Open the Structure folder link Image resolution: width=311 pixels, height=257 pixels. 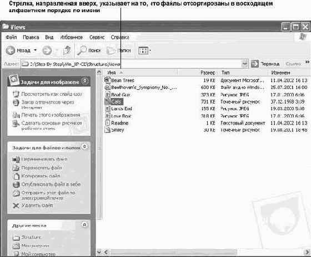click(x=31, y=237)
